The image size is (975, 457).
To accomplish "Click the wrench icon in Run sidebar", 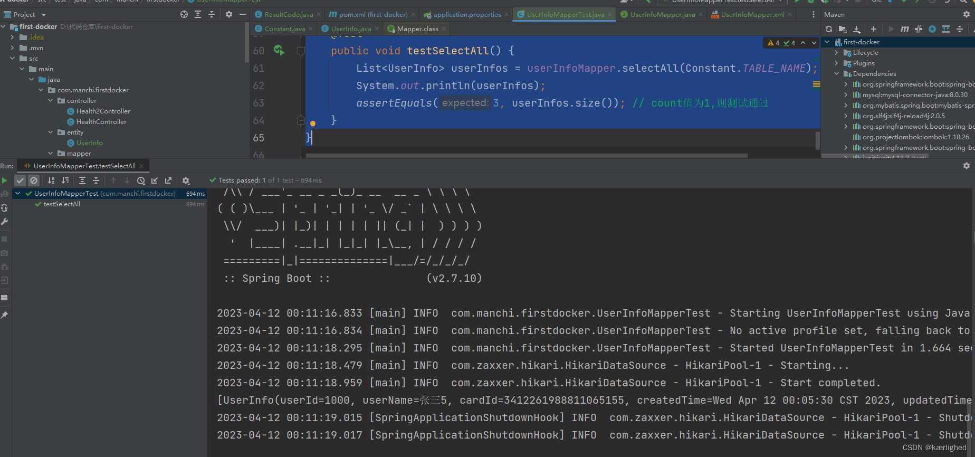I will (x=5, y=222).
